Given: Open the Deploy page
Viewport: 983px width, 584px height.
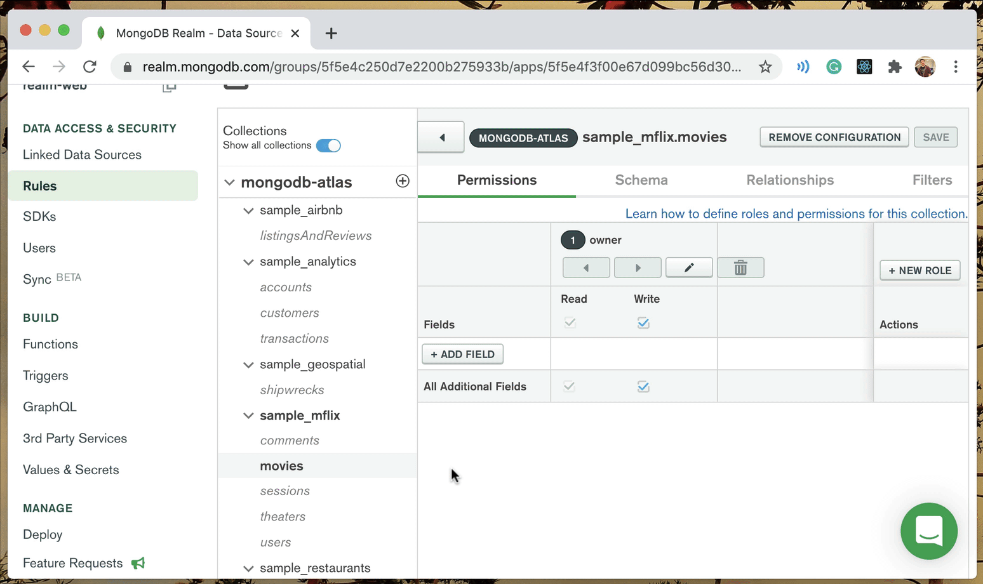Looking at the screenshot, I should (43, 534).
